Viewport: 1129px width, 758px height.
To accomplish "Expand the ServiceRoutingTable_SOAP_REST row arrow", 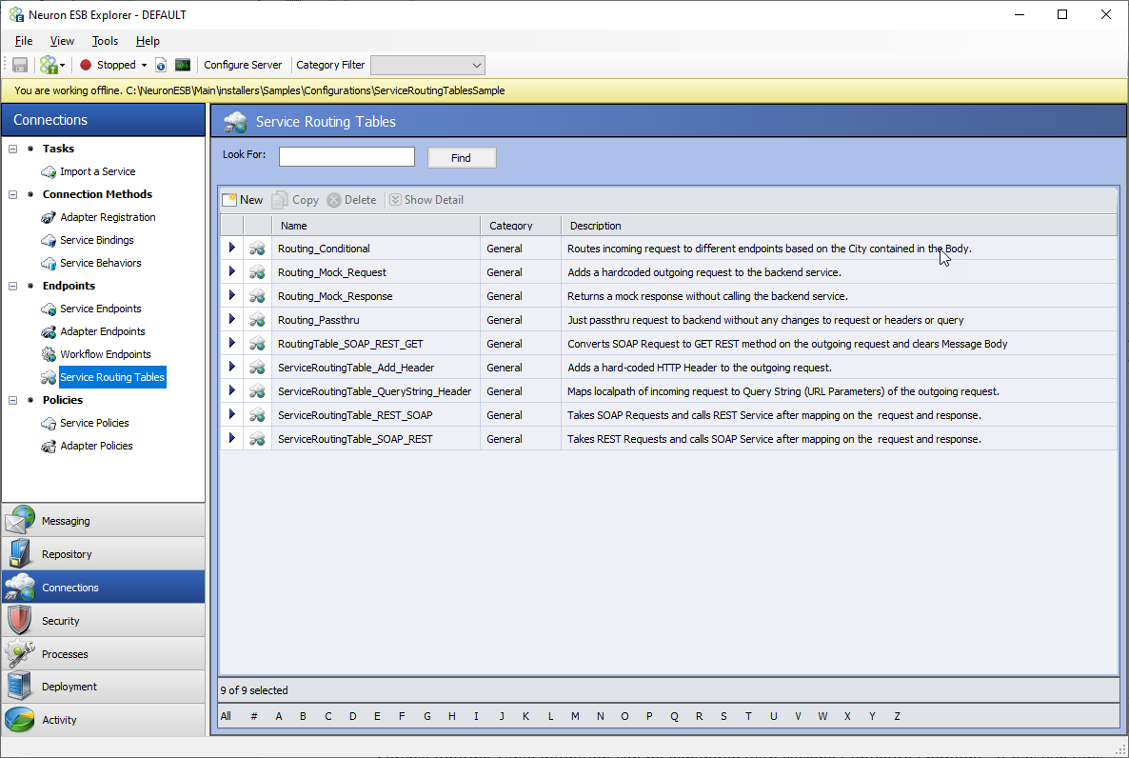I will tap(232, 438).
